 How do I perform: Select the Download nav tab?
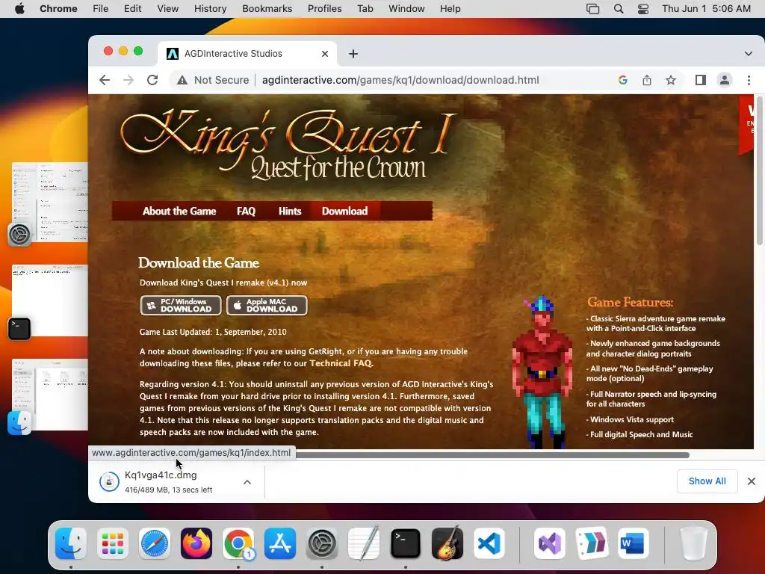[344, 212]
